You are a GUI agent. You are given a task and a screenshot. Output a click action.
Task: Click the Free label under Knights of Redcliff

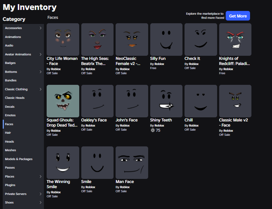point(222,73)
